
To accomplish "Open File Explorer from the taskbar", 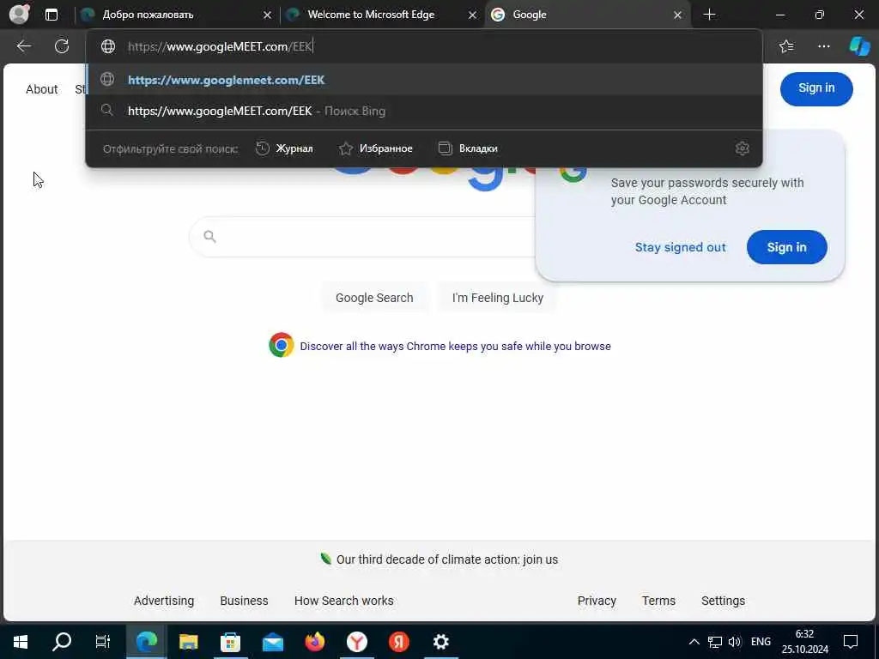I will (188, 642).
